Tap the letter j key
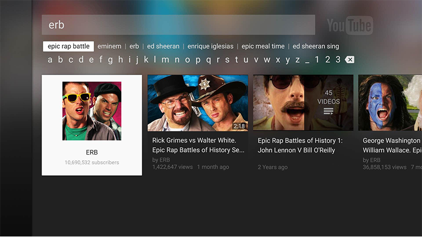Screen dimensions: 422x237 137,60
